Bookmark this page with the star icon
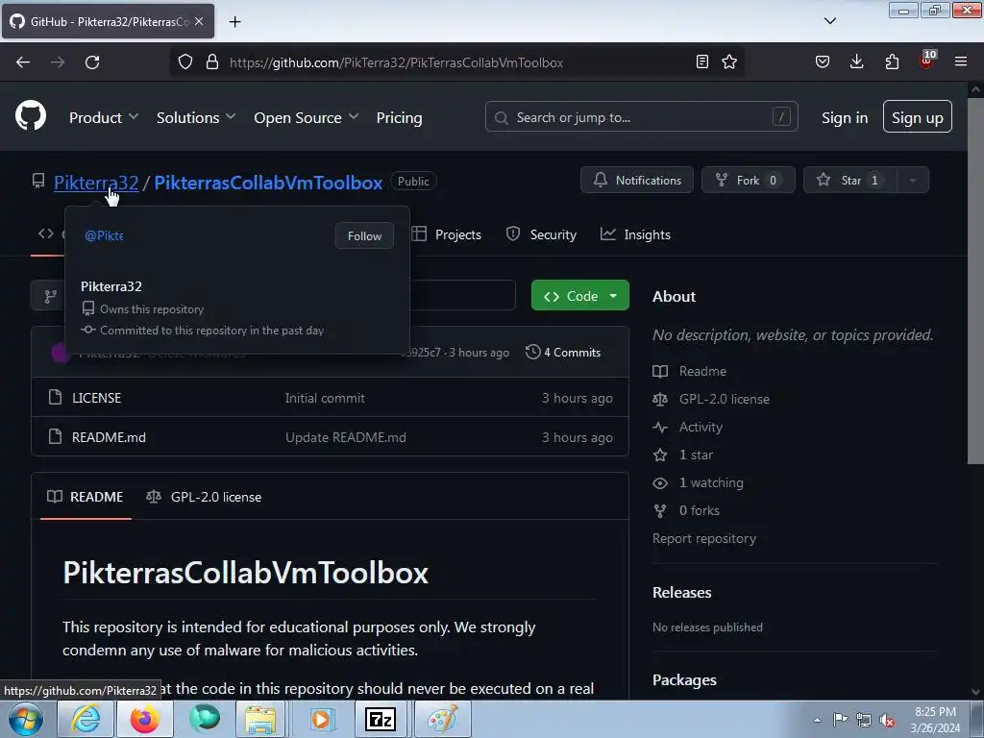This screenshot has width=984, height=738. click(x=729, y=61)
